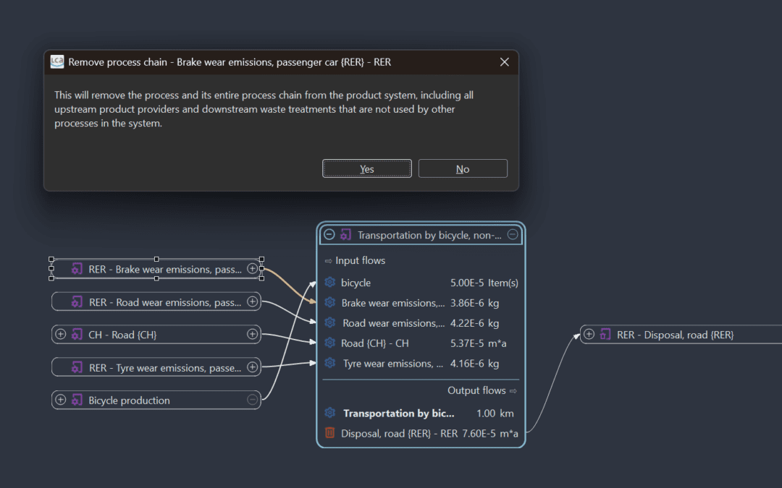Viewport: 782px width, 488px height.
Task: Expand left inputs of Bicycle production node
Action: tap(61, 401)
